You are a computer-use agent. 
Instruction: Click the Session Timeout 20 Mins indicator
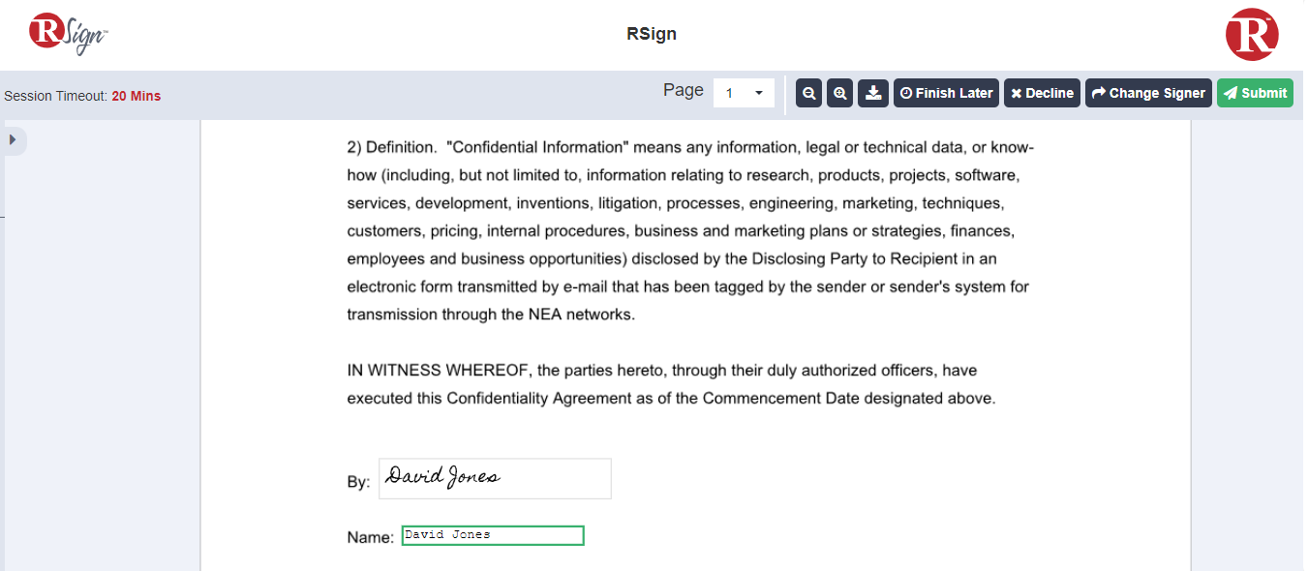[82, 96]
